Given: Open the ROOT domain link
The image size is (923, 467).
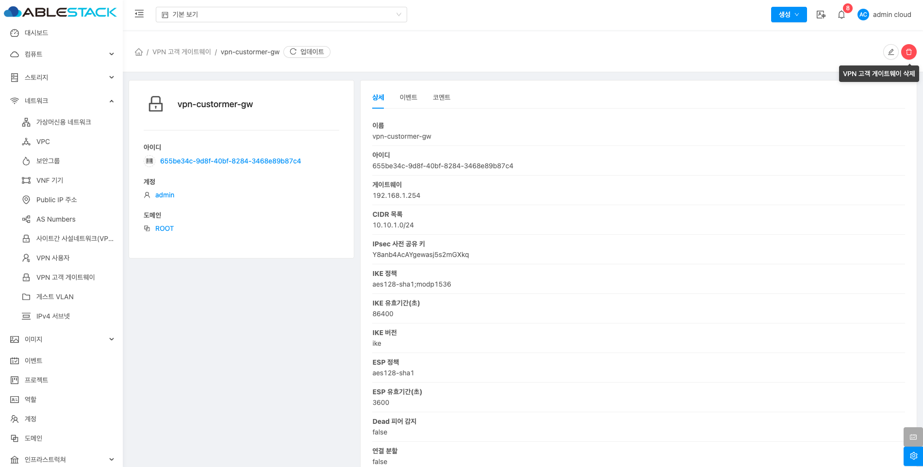Looking at the screenshot, I should coord(164,228).
